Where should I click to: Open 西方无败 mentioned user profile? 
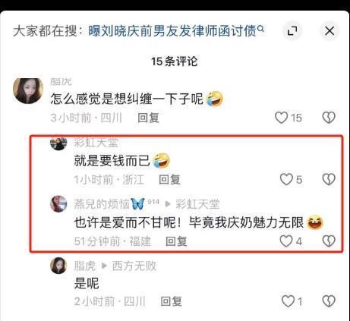134,266
